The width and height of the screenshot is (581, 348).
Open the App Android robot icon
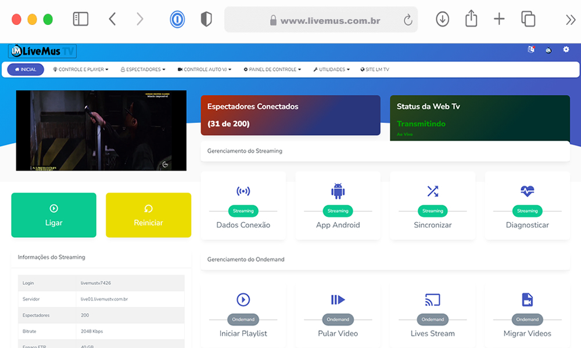click(x=338, y=191)
